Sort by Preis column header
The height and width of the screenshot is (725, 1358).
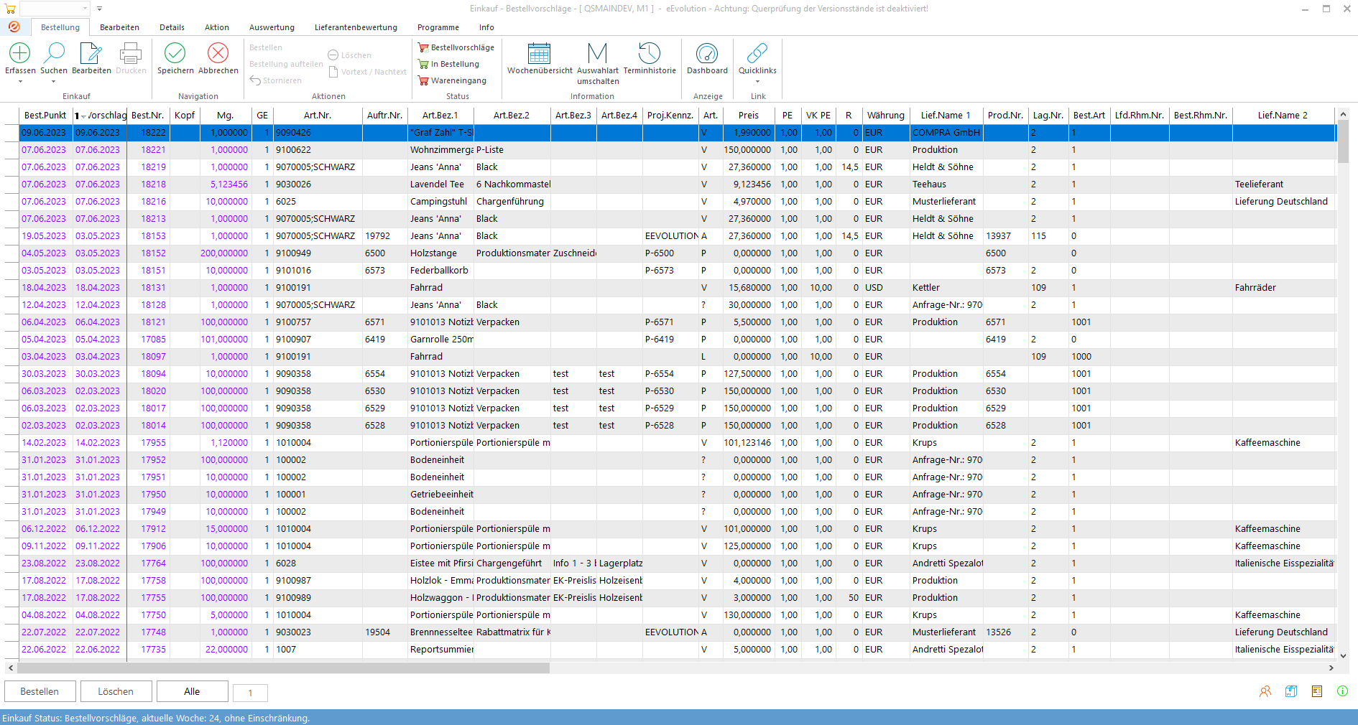coord(748,115)
